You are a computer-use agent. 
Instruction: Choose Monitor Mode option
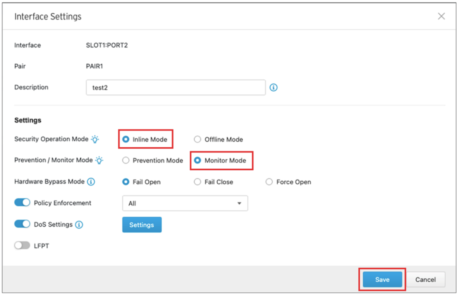197,161
